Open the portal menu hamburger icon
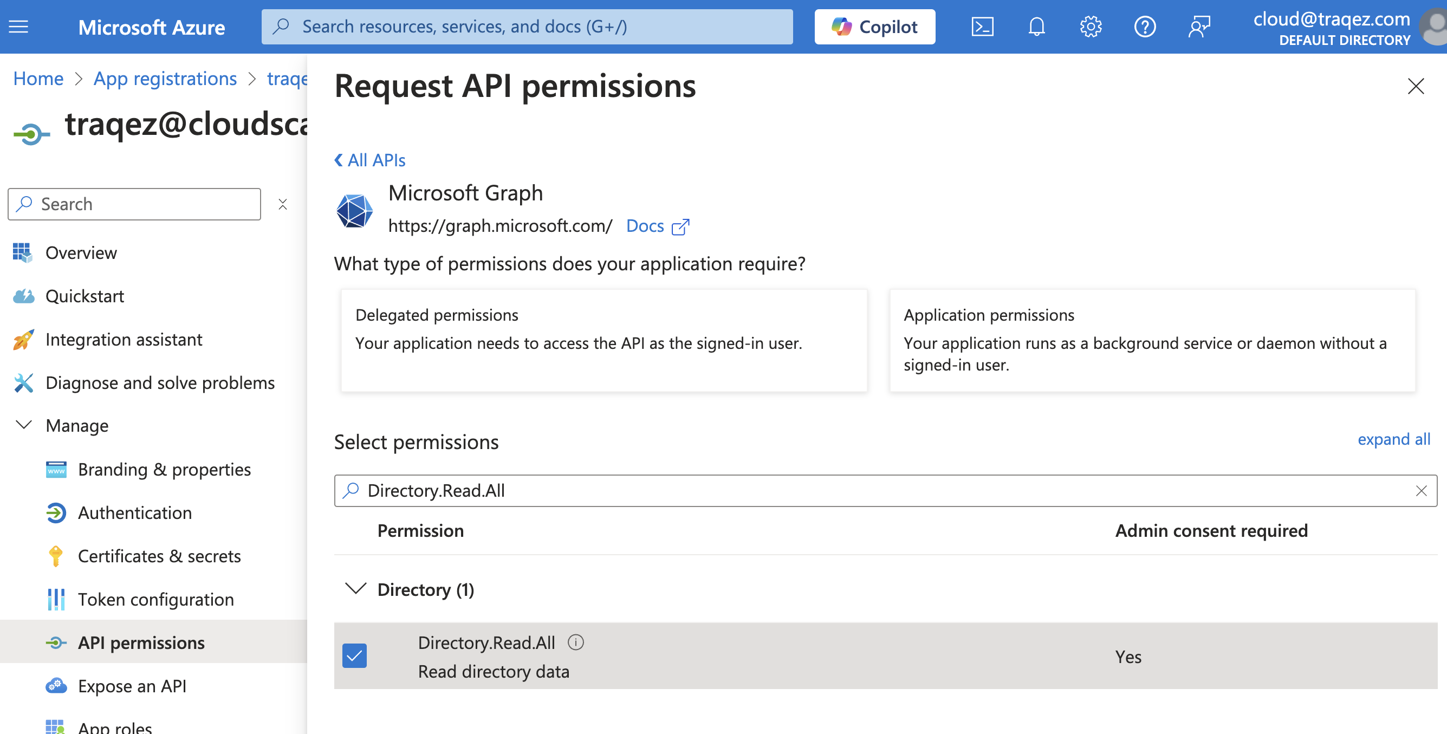 pyautogui.click(x=18, y=27)
